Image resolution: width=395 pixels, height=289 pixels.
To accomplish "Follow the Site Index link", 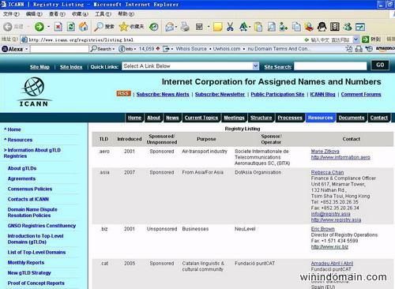I will [x=71, y=67].
